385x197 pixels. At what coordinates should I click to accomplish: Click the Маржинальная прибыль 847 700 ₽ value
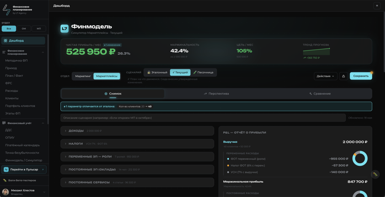[x=358, y=182]
